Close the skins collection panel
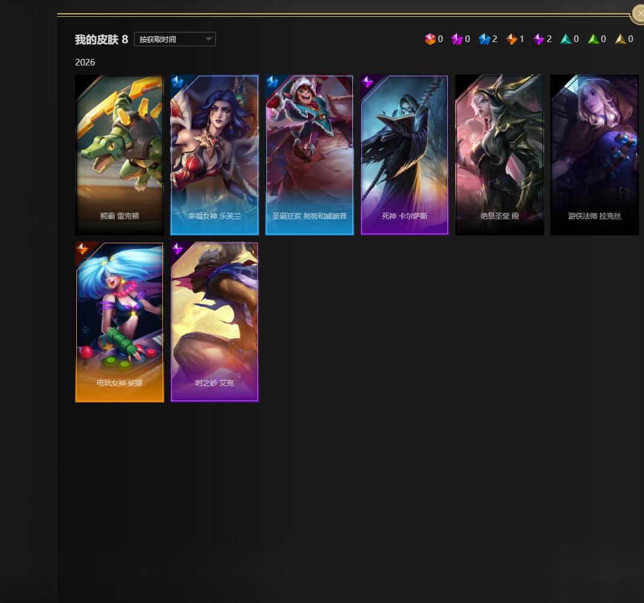 [639, 14]
